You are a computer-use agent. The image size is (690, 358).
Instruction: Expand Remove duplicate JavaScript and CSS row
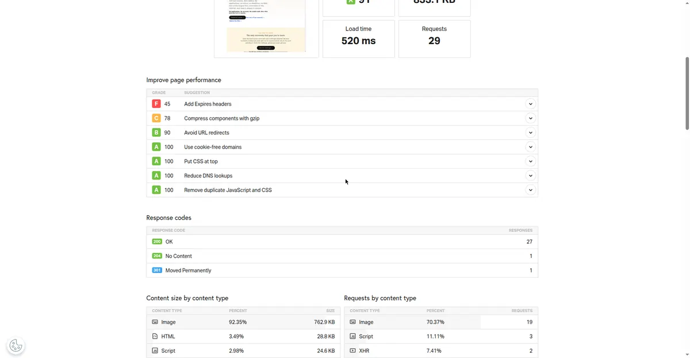coord(530,190)
